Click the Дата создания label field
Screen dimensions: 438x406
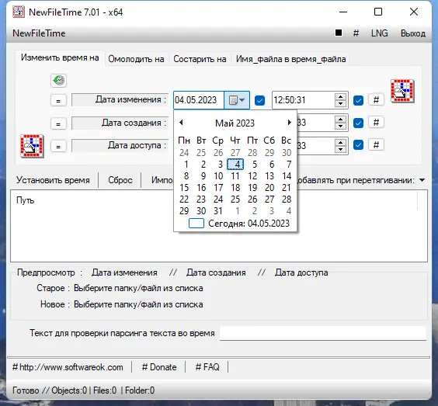tap(120, 123)
